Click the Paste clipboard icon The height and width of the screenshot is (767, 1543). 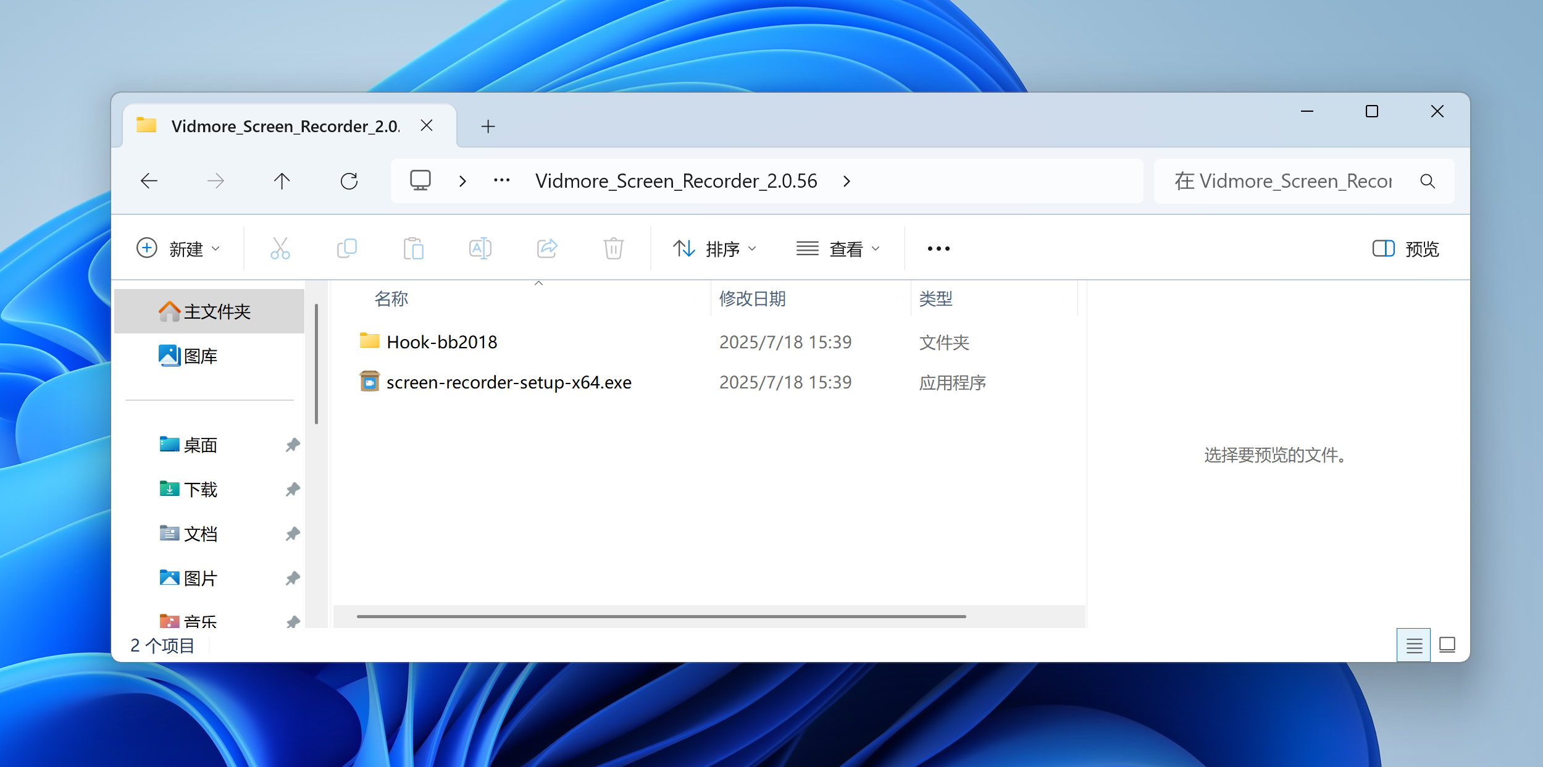point(413,249)
